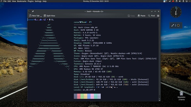Viewport: 191px width, 107px height.
Task: Click the red tray icon
Action: tap(173, 1)
